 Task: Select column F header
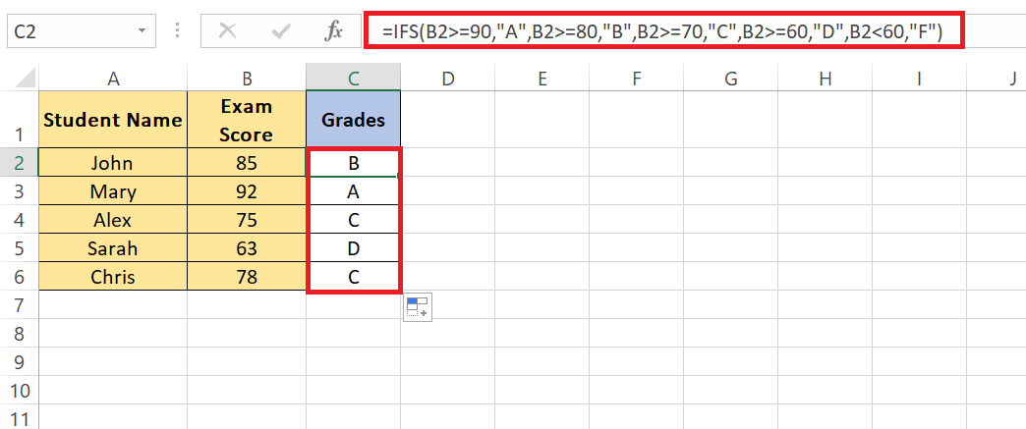(637, 79)
